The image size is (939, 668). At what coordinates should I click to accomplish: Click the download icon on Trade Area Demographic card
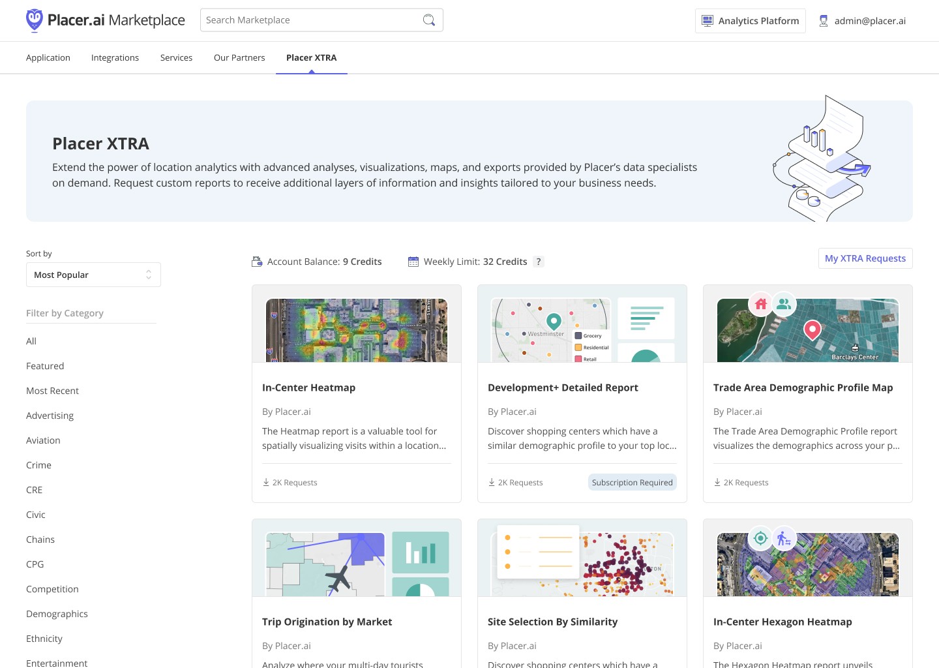pos(717,482)
